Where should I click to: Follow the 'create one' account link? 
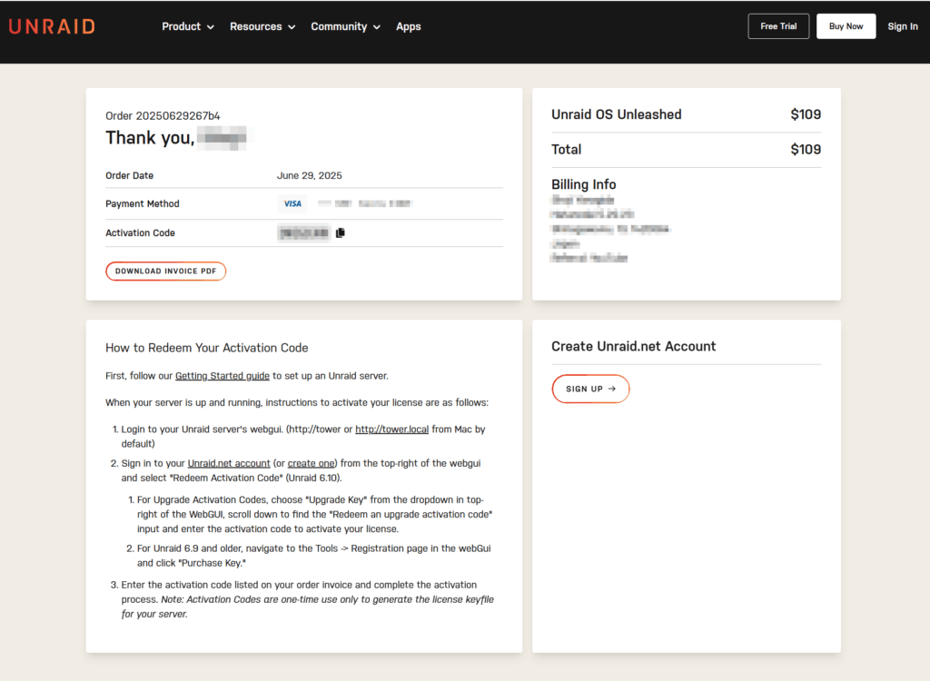(312, 463)
